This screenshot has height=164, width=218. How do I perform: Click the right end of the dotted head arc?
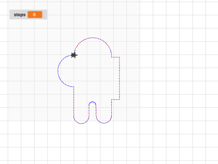111,55
